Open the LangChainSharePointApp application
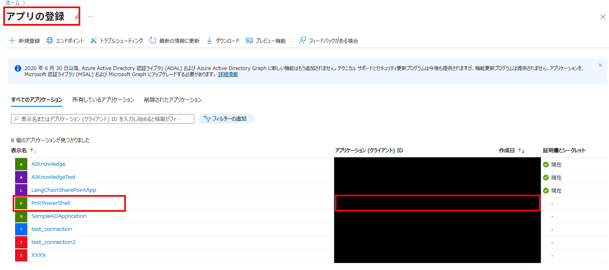Viewport: 609px width, 270px height. tap(64, 190)
